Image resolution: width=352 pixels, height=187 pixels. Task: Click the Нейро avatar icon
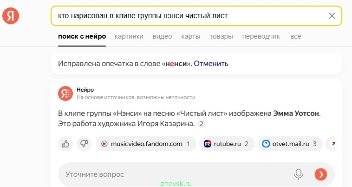pyautogui.click(x=65, y=93)
